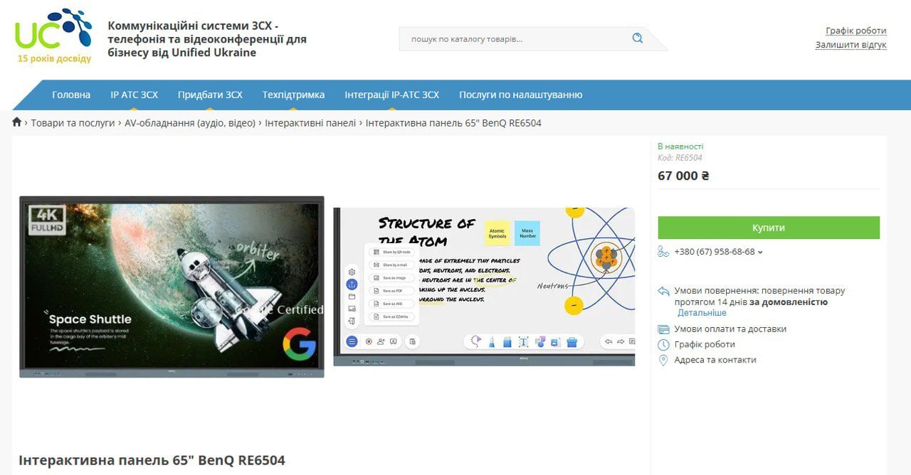911x475 pixels.
Task: Click the В наявності availability status
Action: tap(680, 146)
